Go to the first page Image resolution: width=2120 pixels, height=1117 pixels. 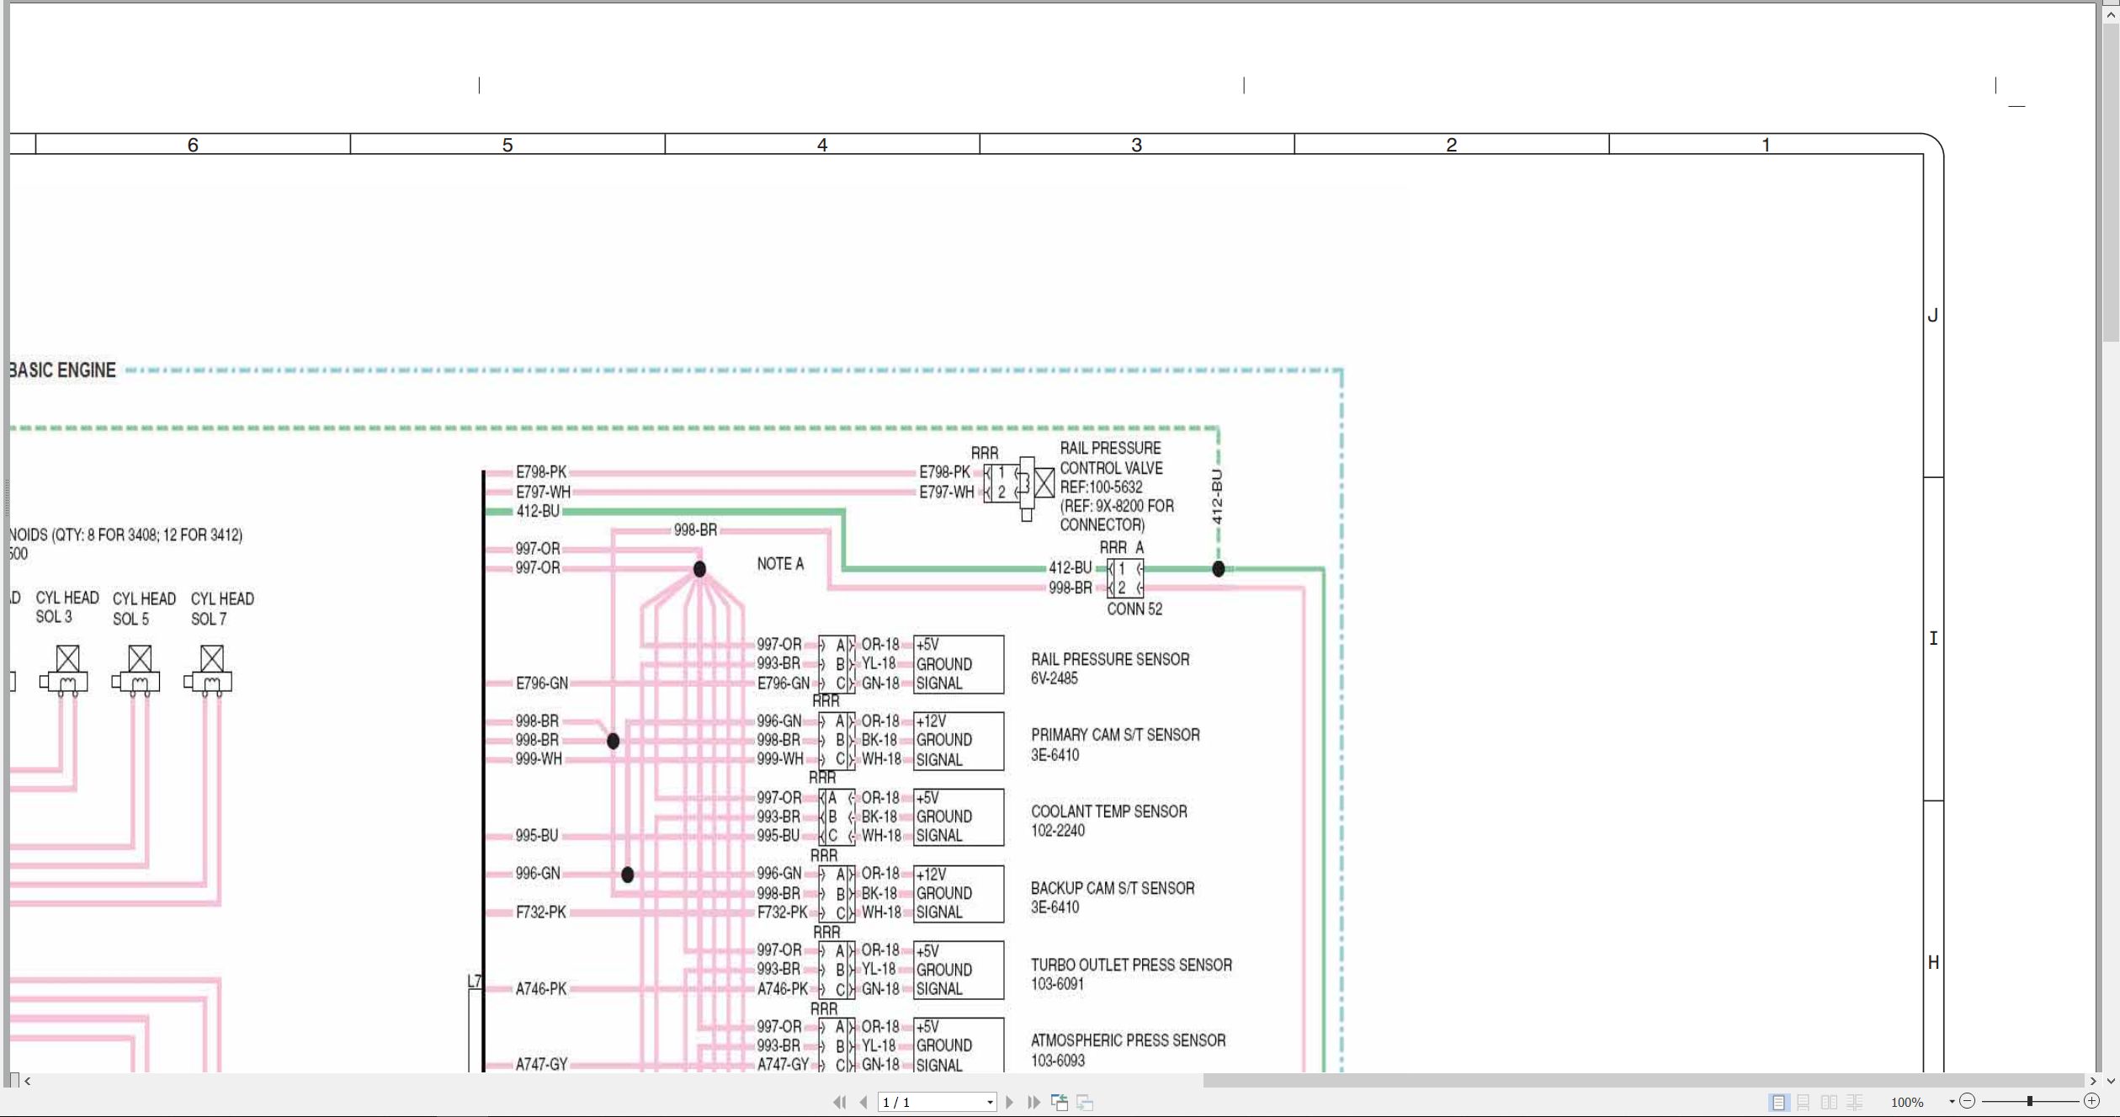[839, 1102]
